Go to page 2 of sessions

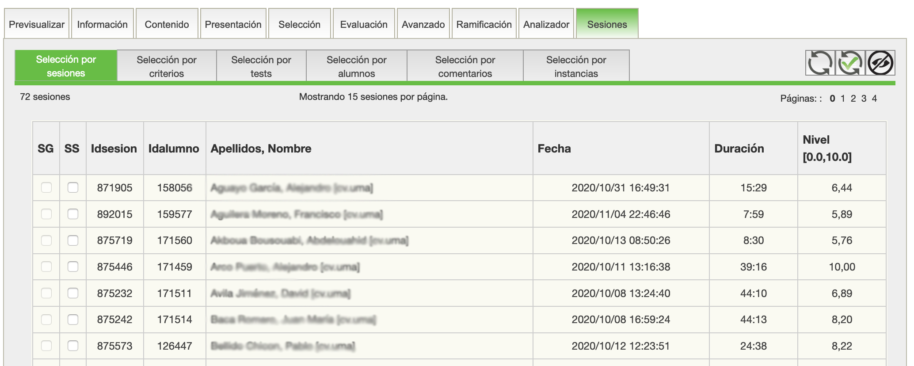[x=853, y=99]
